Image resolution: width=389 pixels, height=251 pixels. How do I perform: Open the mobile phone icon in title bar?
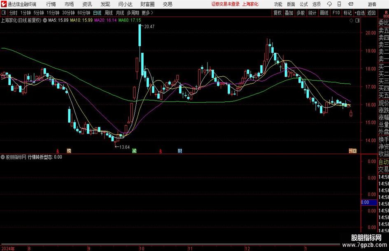(x=339, y=4)
